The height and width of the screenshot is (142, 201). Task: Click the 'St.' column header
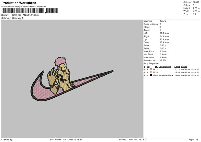[156, 67]
